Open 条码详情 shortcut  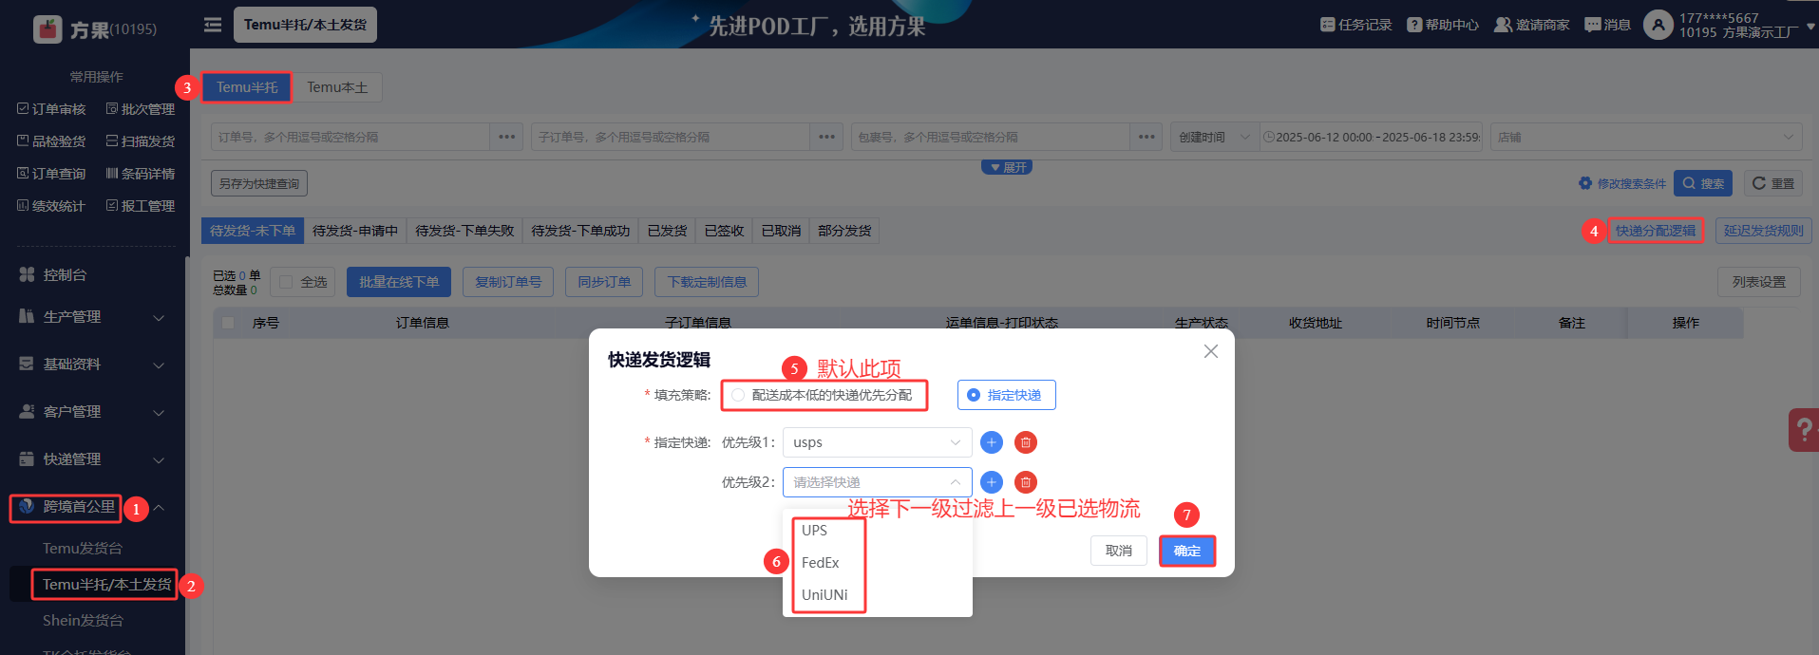(x=141, y=174)
